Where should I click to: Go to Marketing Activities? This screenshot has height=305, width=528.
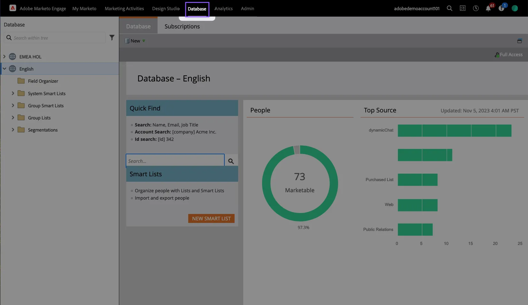124,9
